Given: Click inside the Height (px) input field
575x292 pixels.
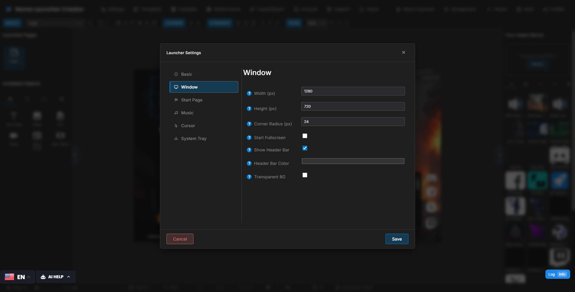Looking at the screenshot, I should pyautogui.click(x=353, y=106).
